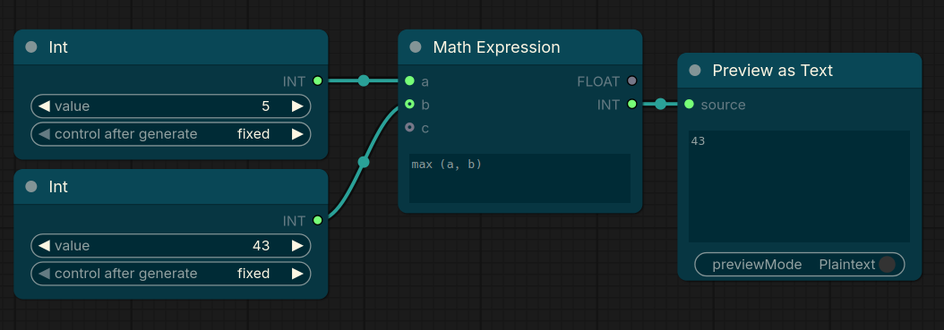Click the max (a, b) expression field
Viewport: 944px width, 330px height.
click(x=520, y=179)
